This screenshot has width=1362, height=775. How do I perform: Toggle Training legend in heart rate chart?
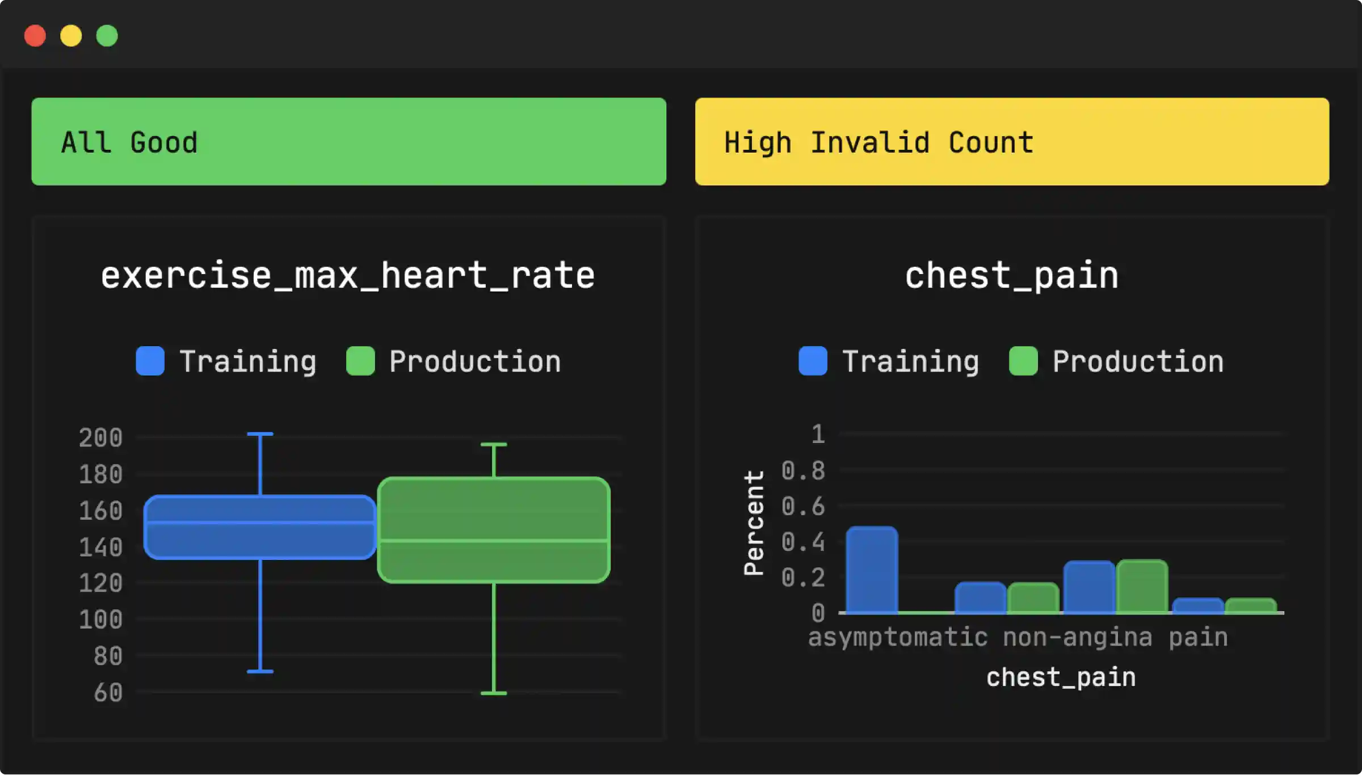[x=247, y=361]
